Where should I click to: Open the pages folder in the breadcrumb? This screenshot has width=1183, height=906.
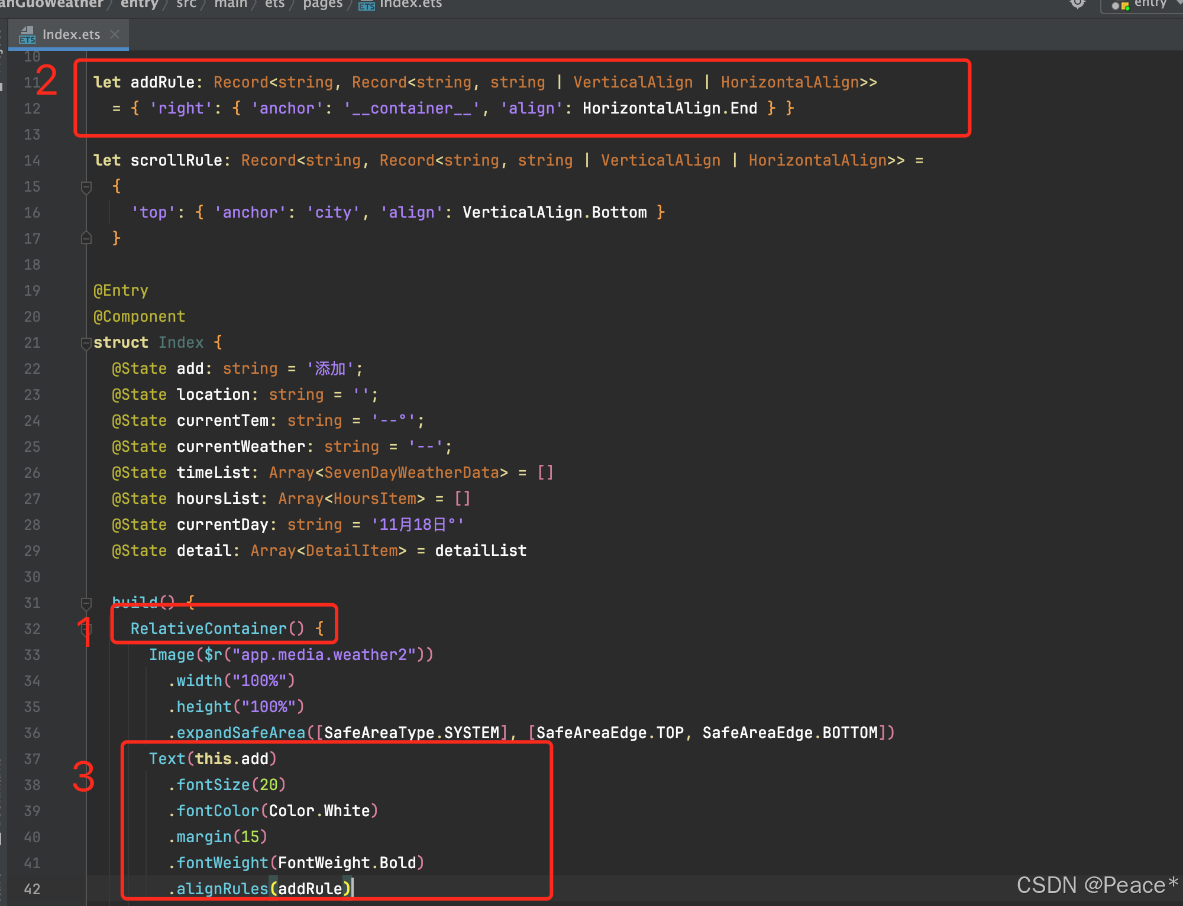pyautogui.click(x=322, y=5)
